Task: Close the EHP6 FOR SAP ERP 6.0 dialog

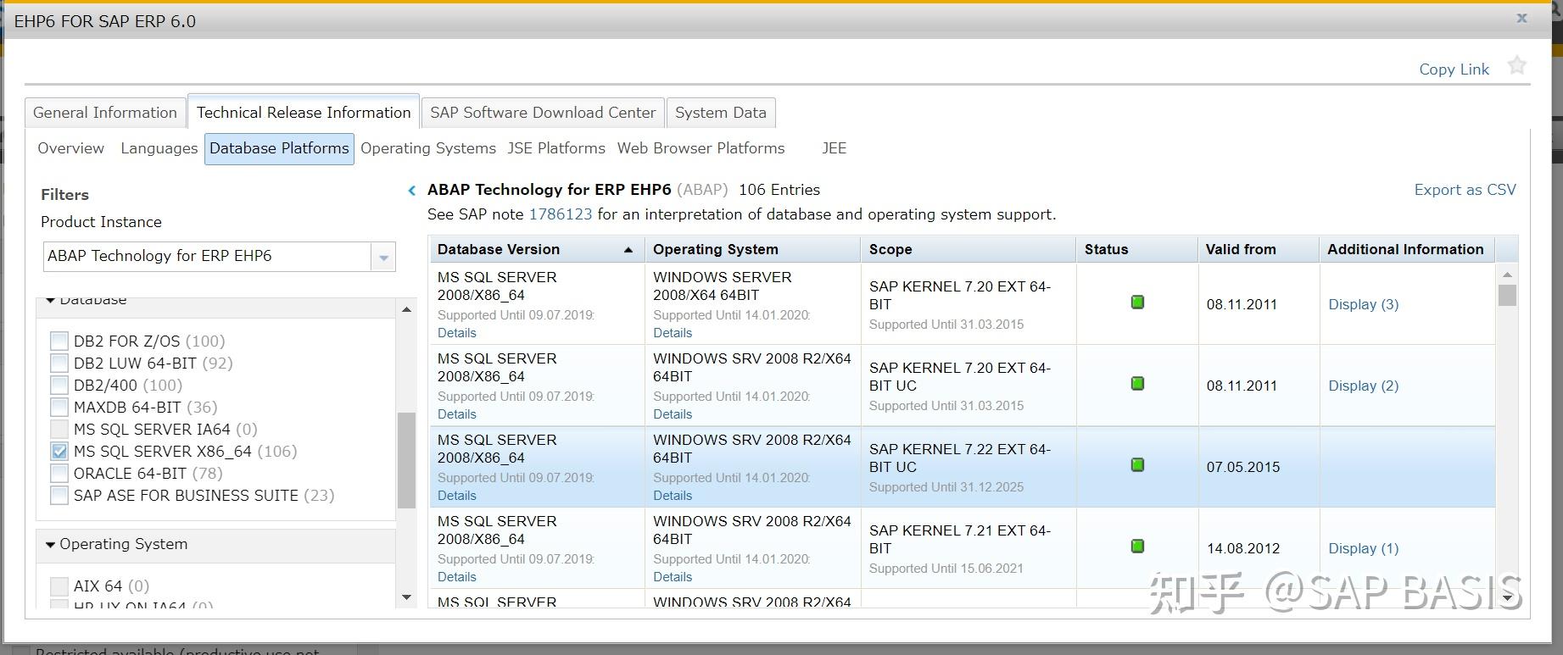Action: click(1521, 18)
